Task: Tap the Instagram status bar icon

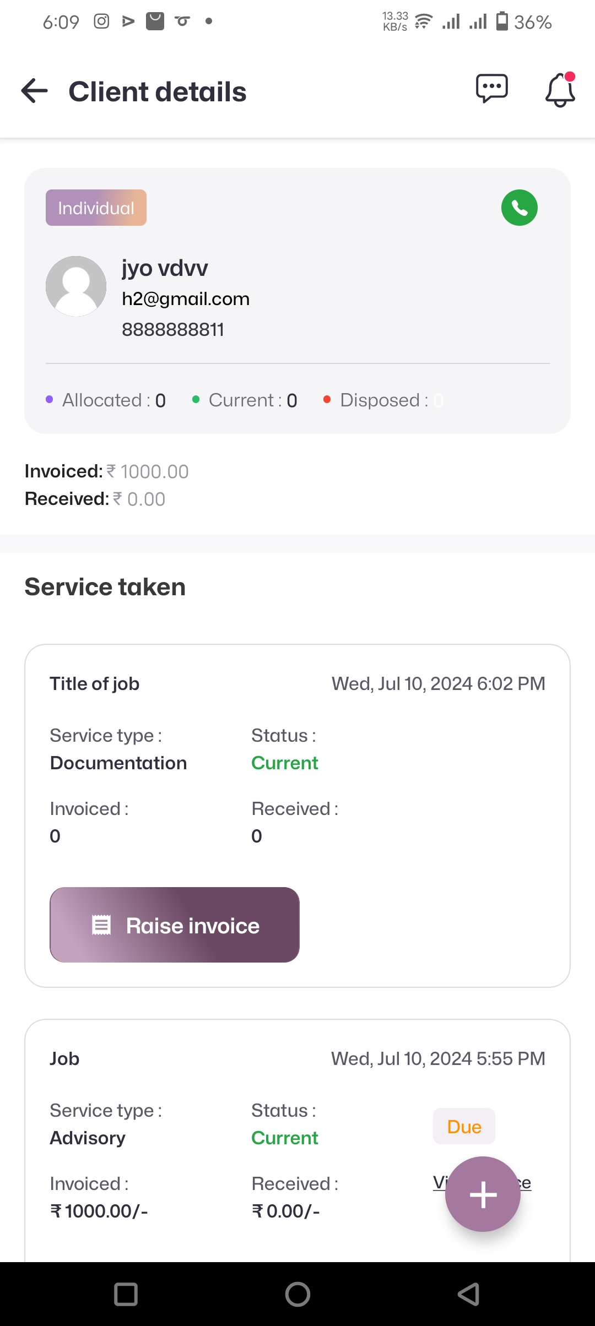Action: point(101,21)
